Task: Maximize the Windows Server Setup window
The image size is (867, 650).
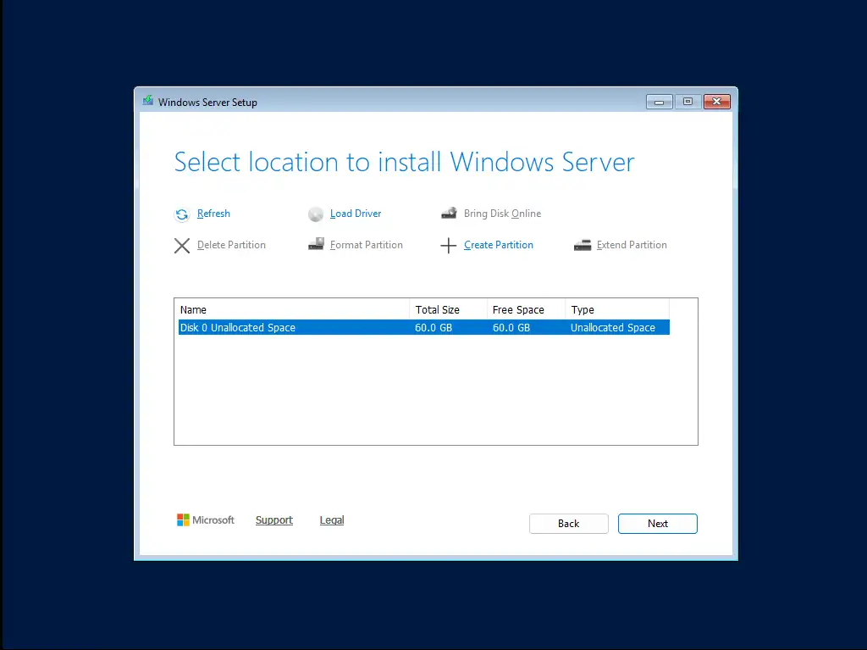Action: [x=688, y=102]
